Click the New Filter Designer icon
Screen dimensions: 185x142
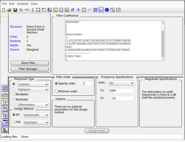(4, 10)
